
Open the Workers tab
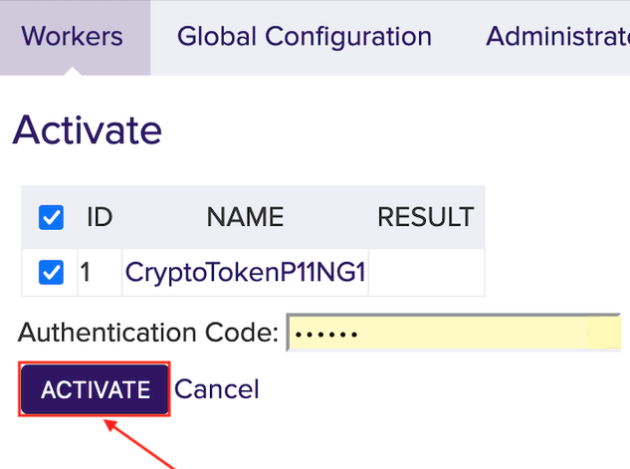coord(72,37)
